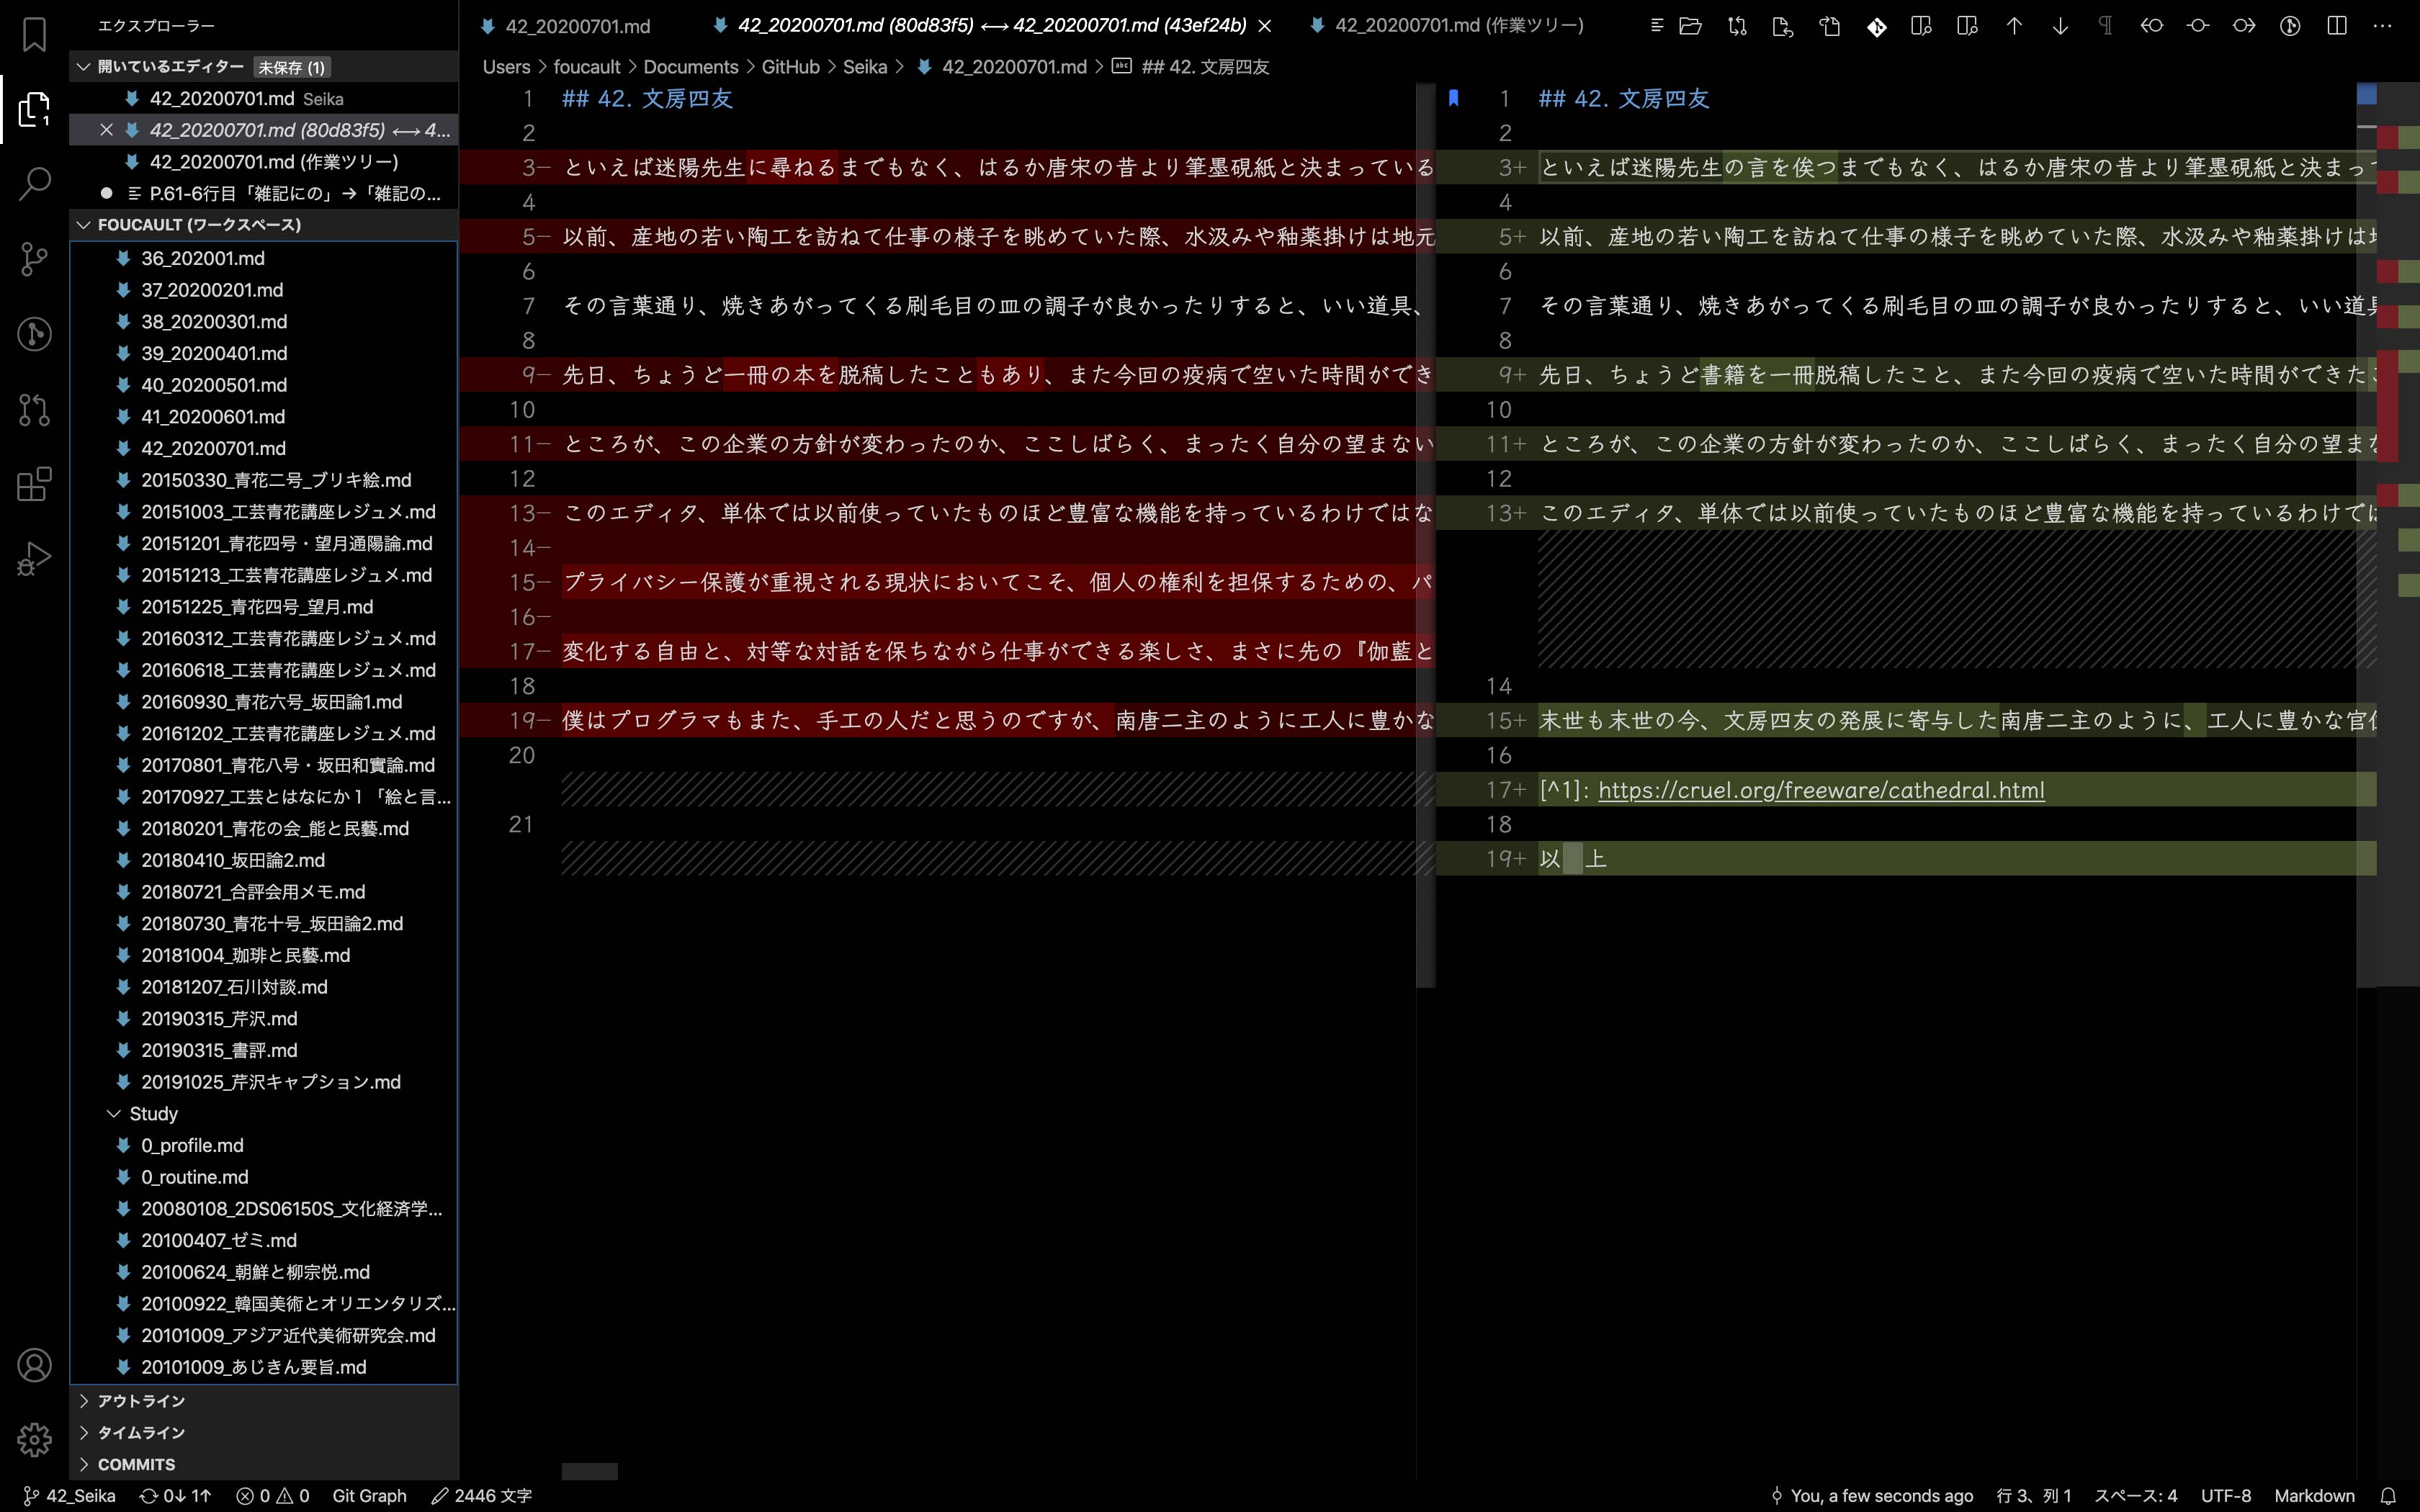The width and height of the screenshot is (2420, 1512).
Task: Click the compare changes toolbar icon
Action: (1737, 26)
